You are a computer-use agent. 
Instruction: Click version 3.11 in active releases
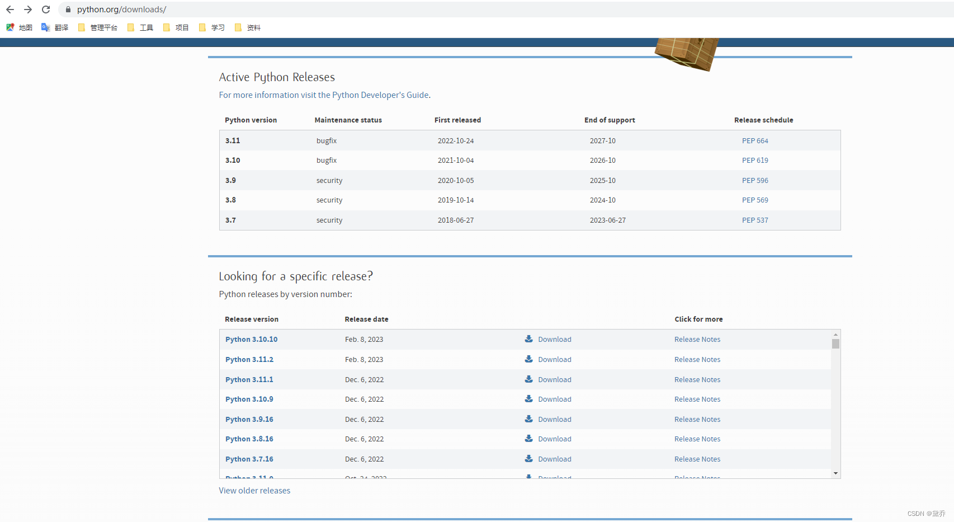coord(233,141)
